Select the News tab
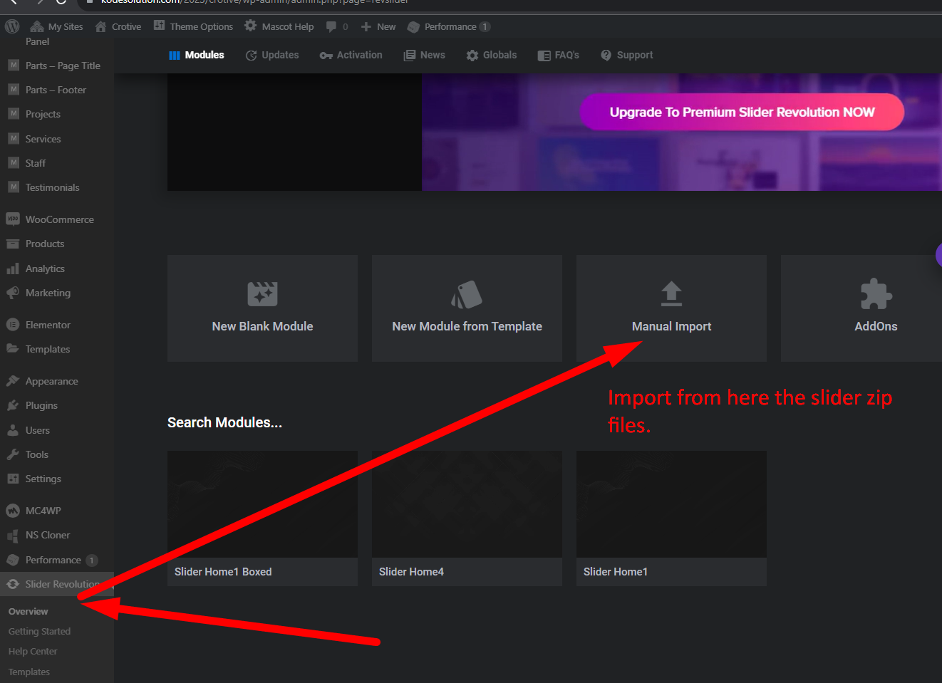 (424, 55)
